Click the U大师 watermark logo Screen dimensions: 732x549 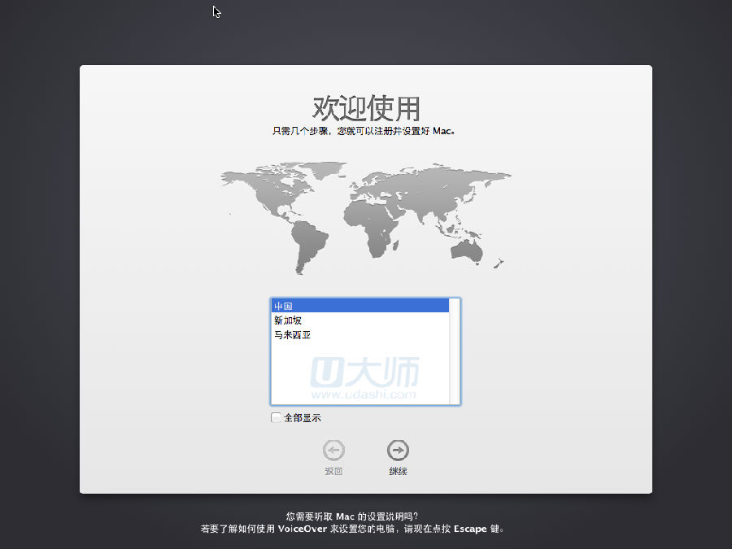coord(365,372)
